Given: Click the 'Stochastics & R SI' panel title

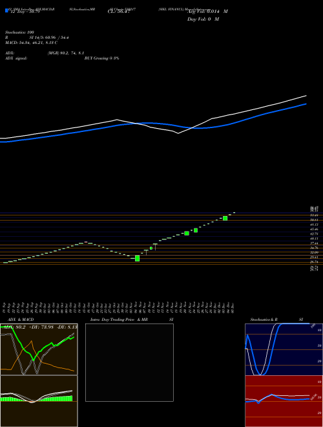Looking at the screenshot, I should tap(276, 320).
